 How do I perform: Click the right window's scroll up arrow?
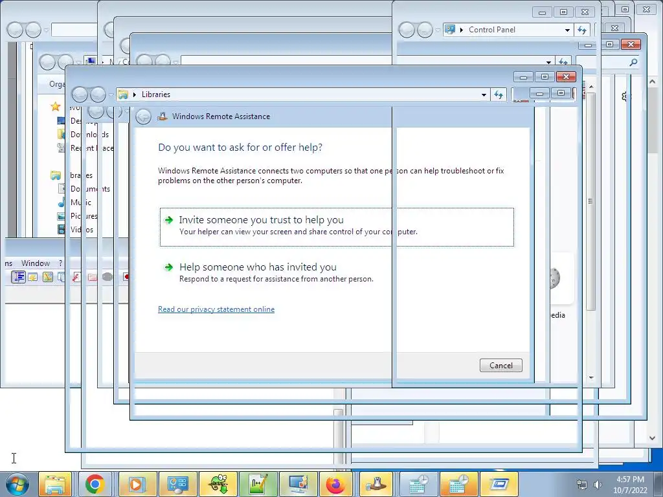pyautogui.click(x=652, y=82)
